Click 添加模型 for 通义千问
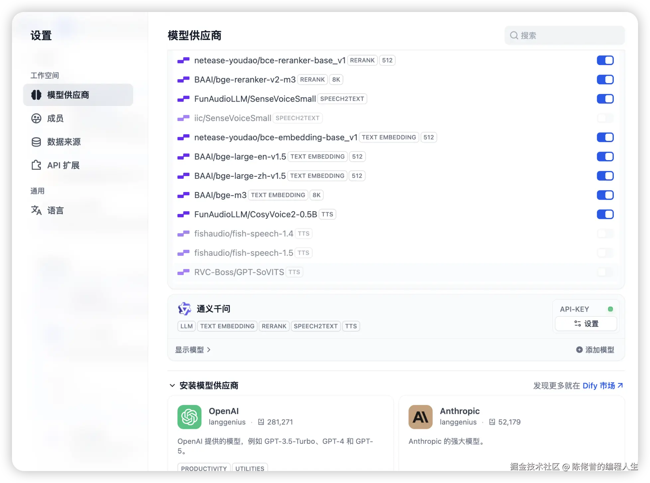Screen dimensions: 650x483 (x=595, y=350)
